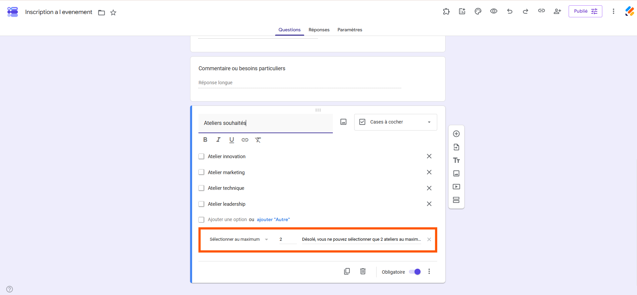Add collaborators icon
The height and width of the screenshot is (295, 637).
coord(557,11)
